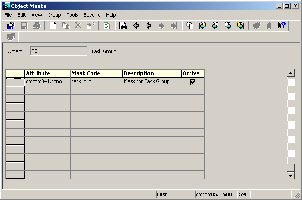302x200 pixels.
Task: Click the What's This help cursor icon
Action: [x=281, y=26]
